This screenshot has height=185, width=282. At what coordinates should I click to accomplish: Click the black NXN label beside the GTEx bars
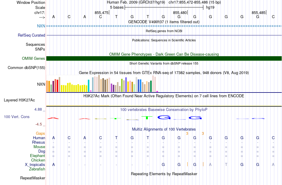point(41,84)
